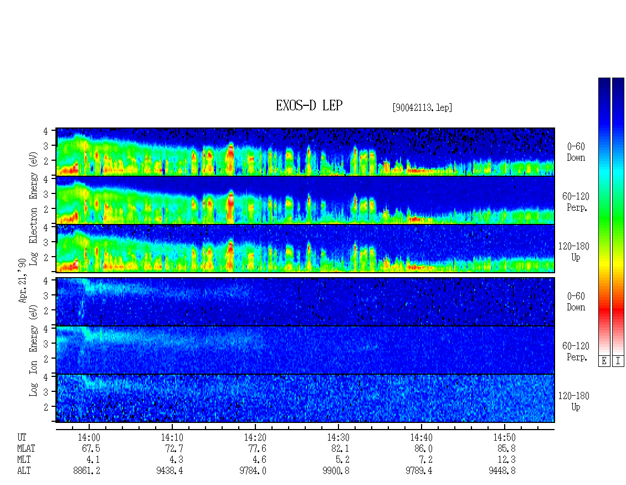Click the ion panel's 120-180 Up label
This screenshot has width=626, height=485.
pos(574,401)
